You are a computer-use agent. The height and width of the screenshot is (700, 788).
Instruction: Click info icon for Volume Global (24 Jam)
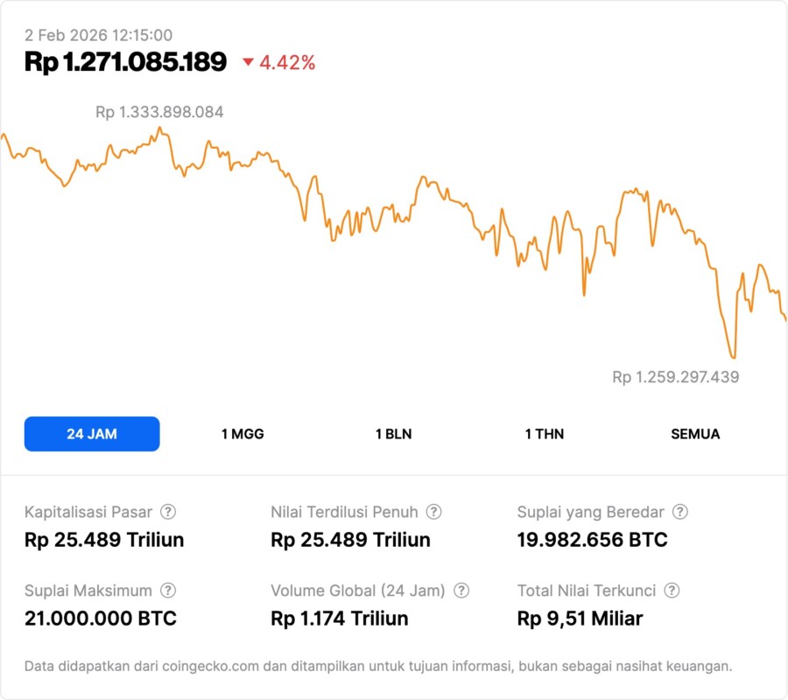(x=461, y=591)
